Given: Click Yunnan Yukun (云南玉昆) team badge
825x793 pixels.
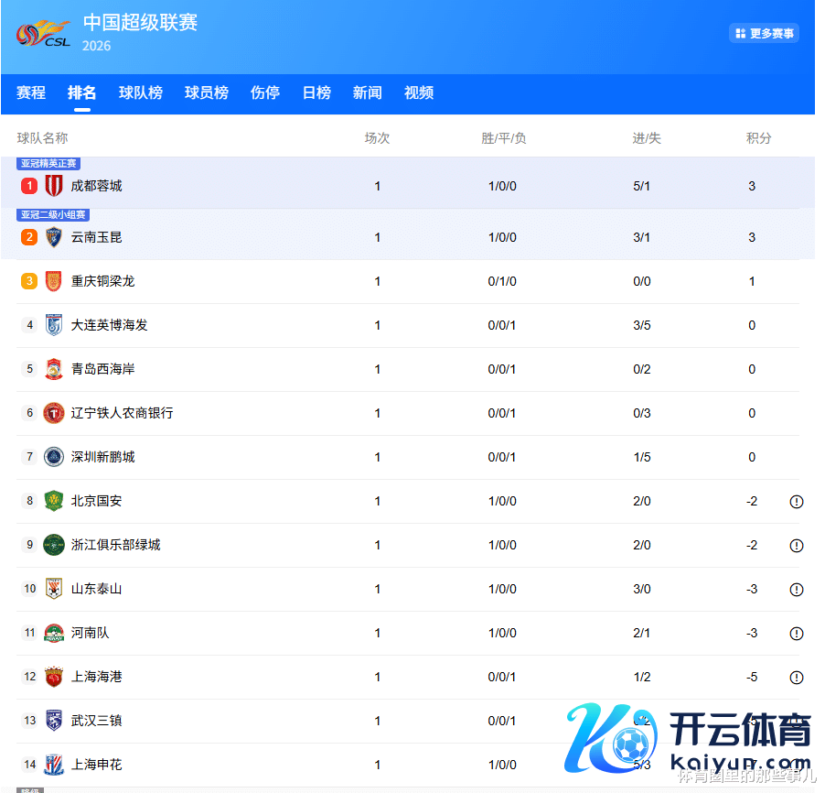Looking at the screenshot, I should pos(54,237).
